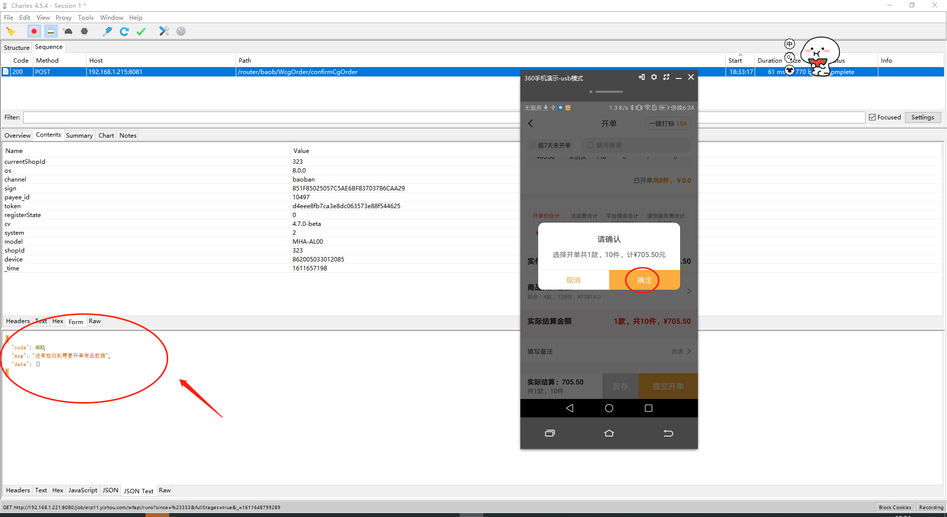The image size is (947, 517).
Task: Select the POST confirmCgOrder request row
Action: tap(473, 72)
